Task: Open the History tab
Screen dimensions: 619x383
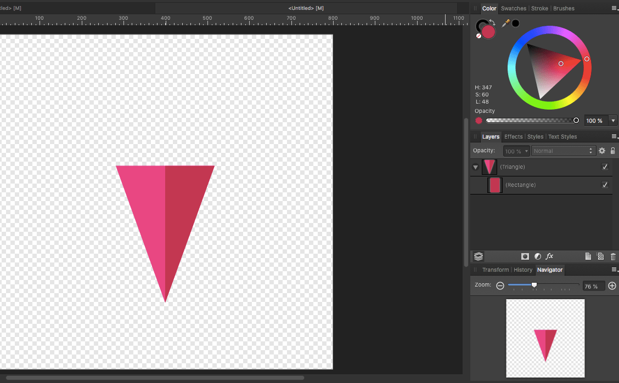Action: coord(522,270)
